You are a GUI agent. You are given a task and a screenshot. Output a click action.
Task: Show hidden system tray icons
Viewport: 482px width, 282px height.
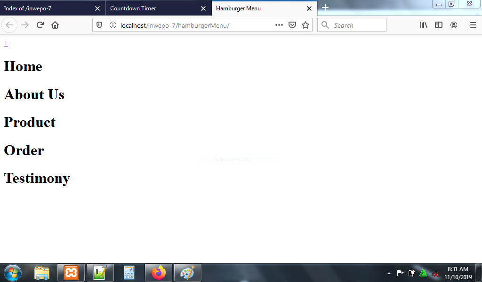389,273
